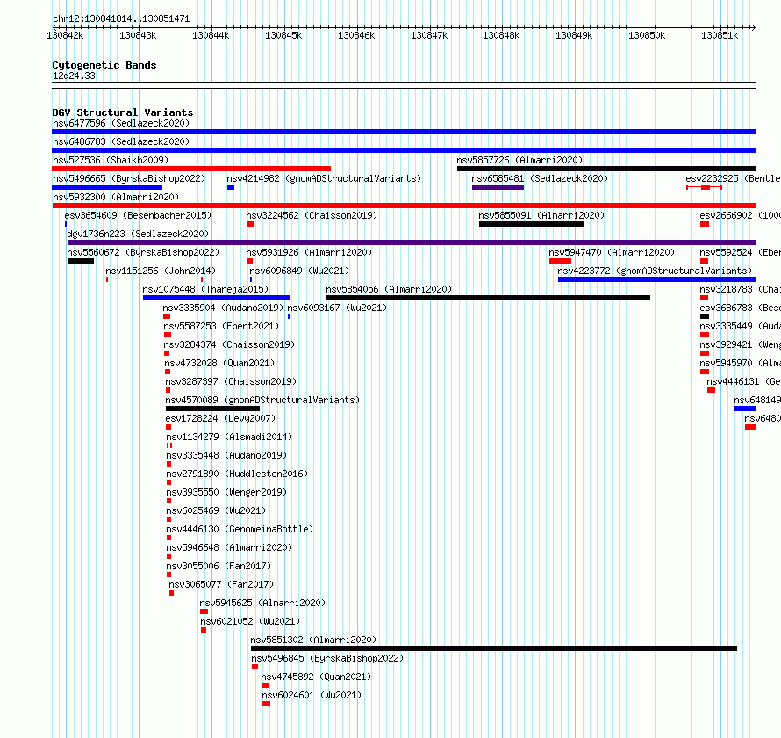The height and width of the screenshot is (738, 781).
Task: Open the nsv527536 (Shaikh2009) variant label
Action: coord(111,160)
